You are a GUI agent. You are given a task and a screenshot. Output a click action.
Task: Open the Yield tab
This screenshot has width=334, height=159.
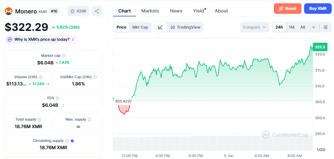pyautogui.click(x=198, y=11)
